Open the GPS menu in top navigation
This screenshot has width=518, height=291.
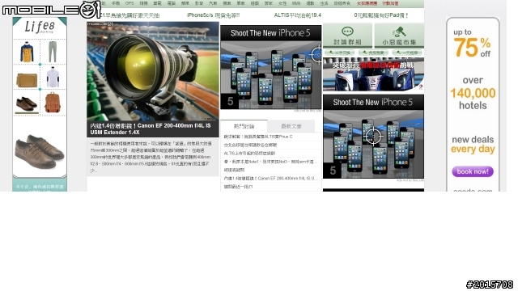[129, 3]
